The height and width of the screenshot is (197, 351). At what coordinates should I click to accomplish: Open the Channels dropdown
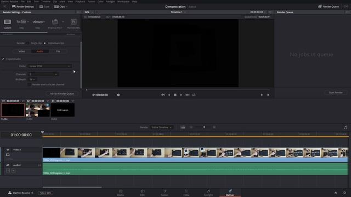click(43, 74)
